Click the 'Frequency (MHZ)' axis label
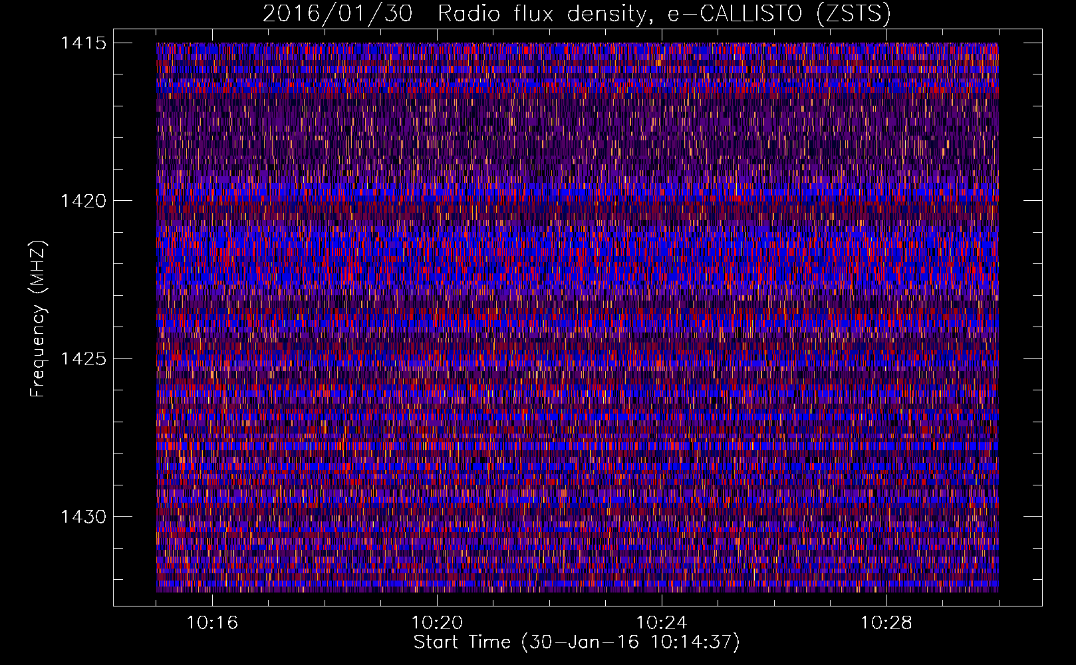Screen dimensions: 1076x665 click(38, 319)
